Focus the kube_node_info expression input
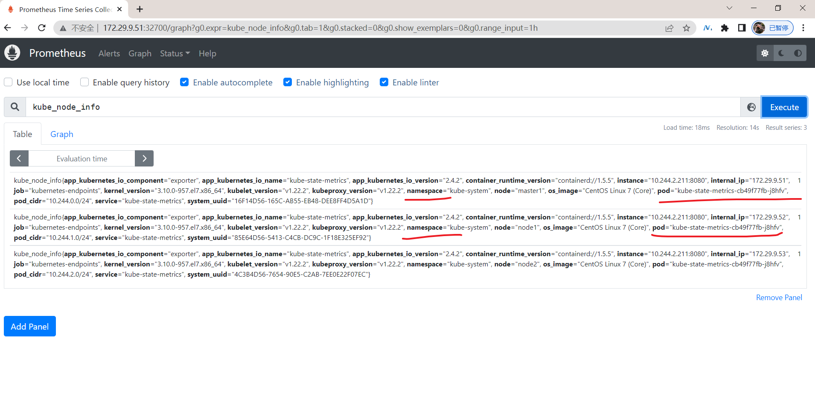The width and height of the screenshot is (815, 406). (383, 107)
